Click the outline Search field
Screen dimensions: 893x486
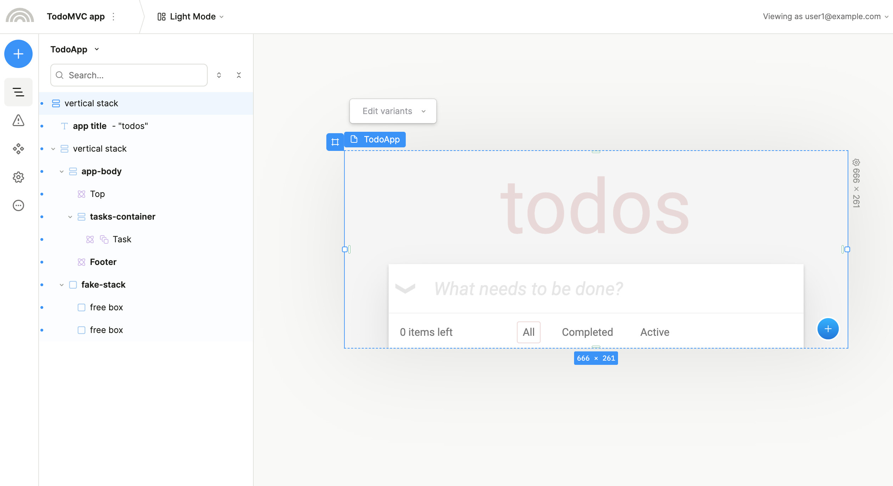coord(129,75)
